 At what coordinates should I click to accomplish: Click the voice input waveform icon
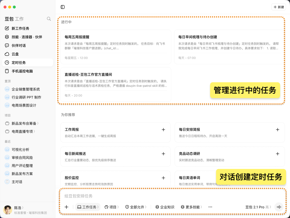(x=279, y=207)
